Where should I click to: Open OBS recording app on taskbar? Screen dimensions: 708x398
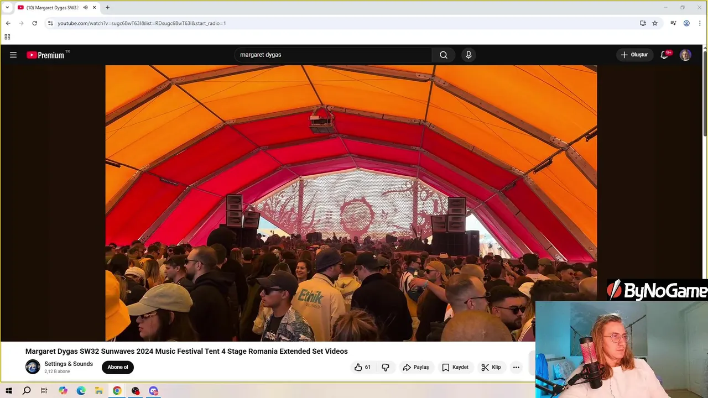click(x=136, y=391)
